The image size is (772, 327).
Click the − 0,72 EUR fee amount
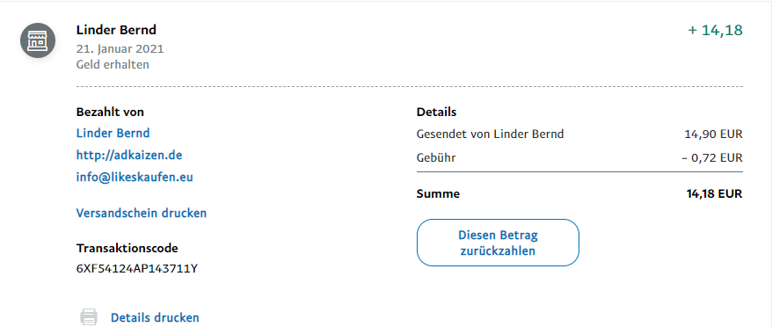tap(712, 158)
